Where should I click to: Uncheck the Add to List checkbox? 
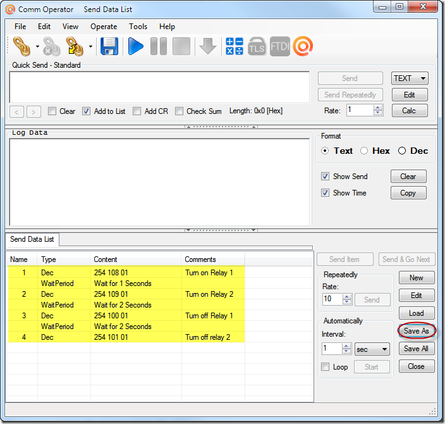[x=86, y=111]
